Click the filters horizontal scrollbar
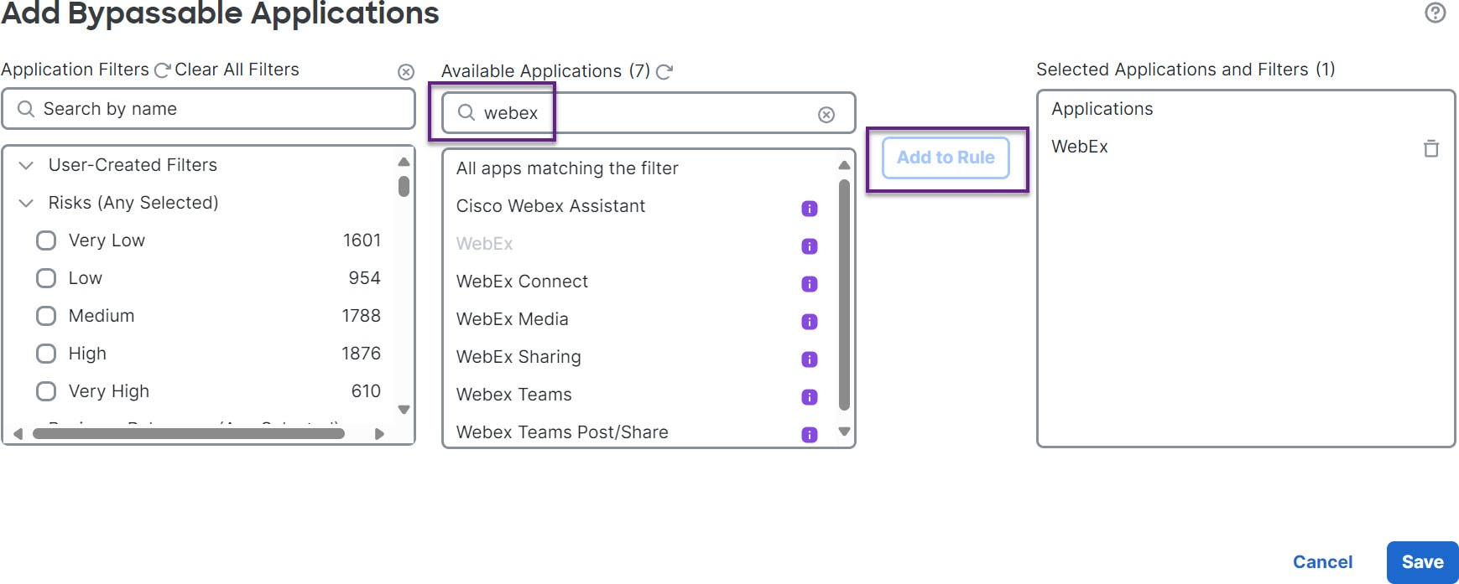The height and width of the screenshot is (584, 1459). click(188, 433)
